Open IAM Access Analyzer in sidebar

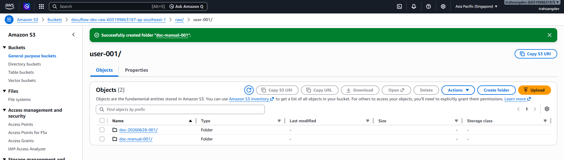[x=27, y=149]
